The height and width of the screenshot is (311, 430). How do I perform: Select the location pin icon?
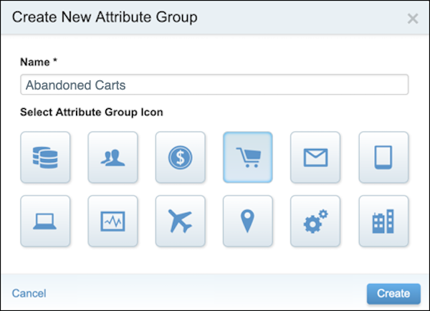click(x=248, y=221)
